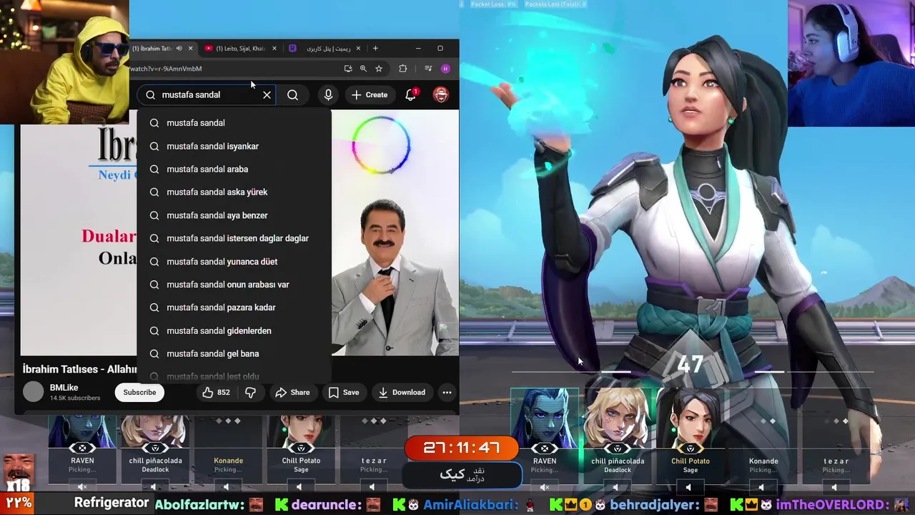This screenshot has width=915, height=515.
Task: Open the YouTube account avatar menu
Action: [x=441, y=94]
